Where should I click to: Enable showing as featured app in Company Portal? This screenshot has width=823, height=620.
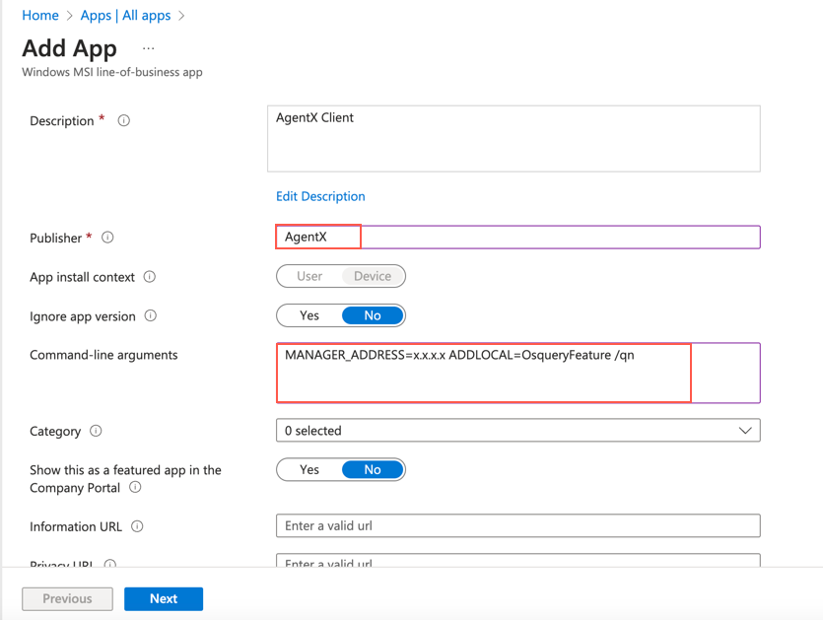tap(309, 469)
